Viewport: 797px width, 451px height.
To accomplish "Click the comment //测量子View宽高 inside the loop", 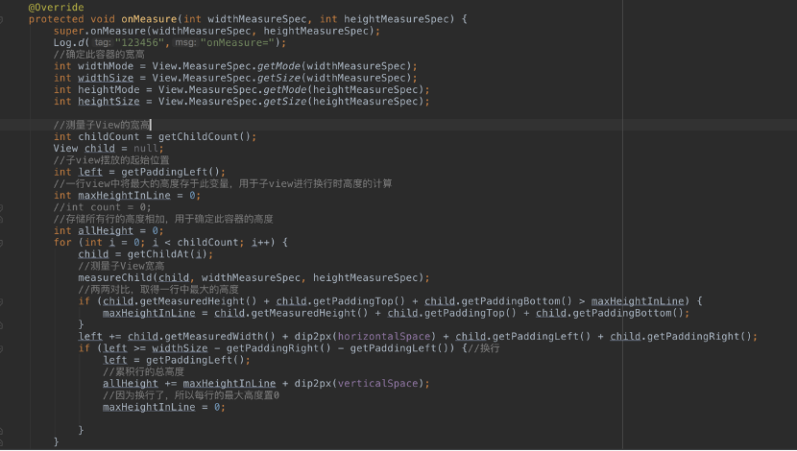I will [x=121, y=266].
